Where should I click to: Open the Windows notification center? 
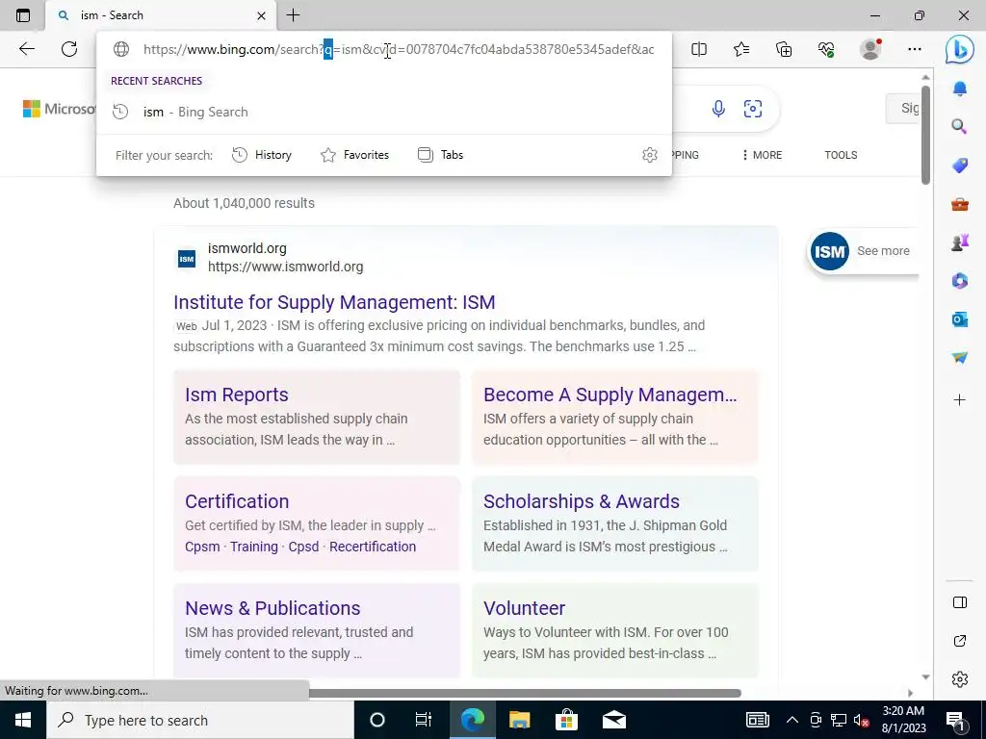point(955,720)
